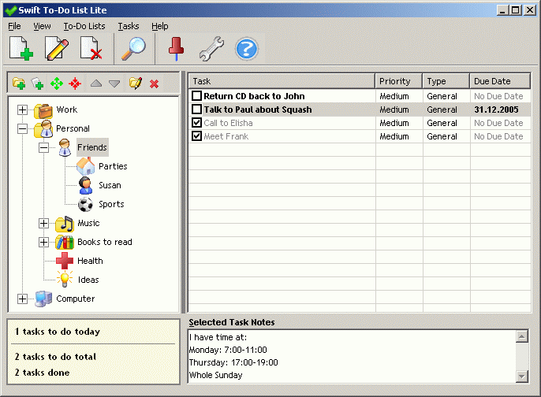Image resolution: width=541 pixels, height=397 pixels.
Task: Select the 'Call to Elisha' task text
Action: coord(228,123)
